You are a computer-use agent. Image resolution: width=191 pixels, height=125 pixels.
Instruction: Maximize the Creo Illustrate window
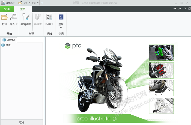point(182,3)
